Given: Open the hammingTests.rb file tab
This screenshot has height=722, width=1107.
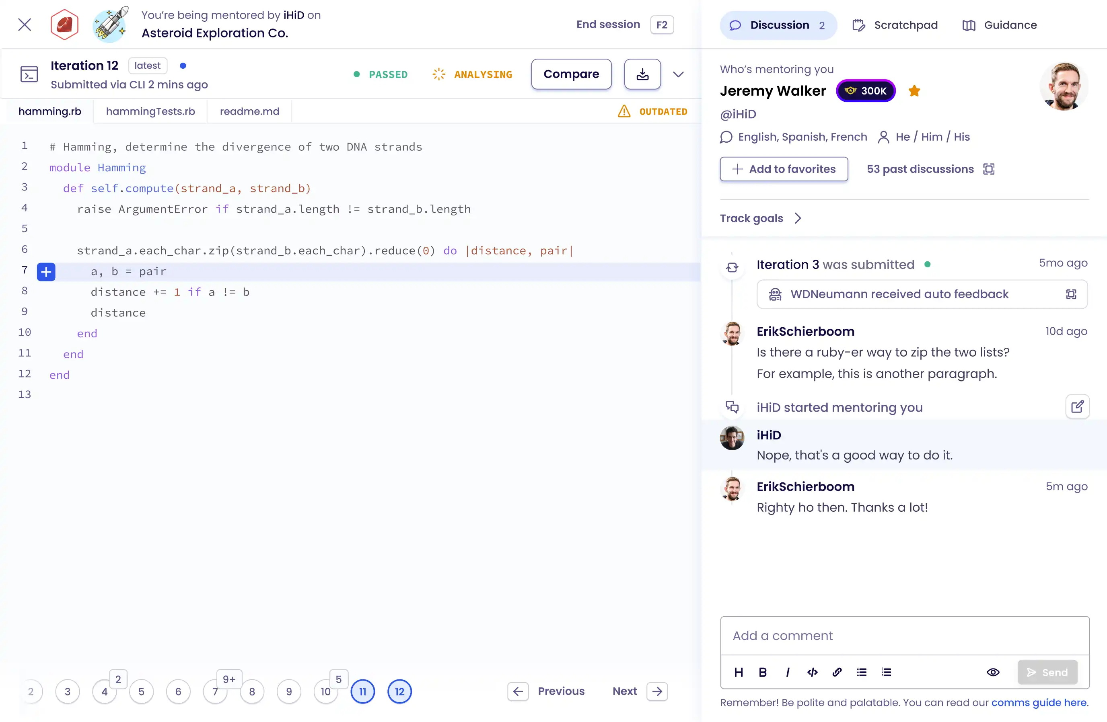Looking at the screenshot, I should [150, 111].
